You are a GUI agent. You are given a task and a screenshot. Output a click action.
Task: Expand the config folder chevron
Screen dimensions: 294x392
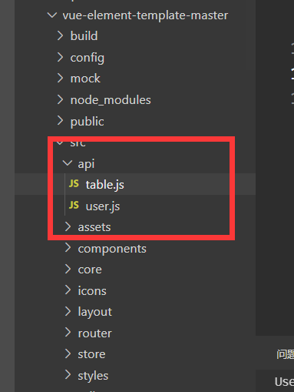point(60,57)
